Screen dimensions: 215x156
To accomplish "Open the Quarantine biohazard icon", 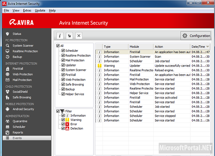I will click(8, 121).
